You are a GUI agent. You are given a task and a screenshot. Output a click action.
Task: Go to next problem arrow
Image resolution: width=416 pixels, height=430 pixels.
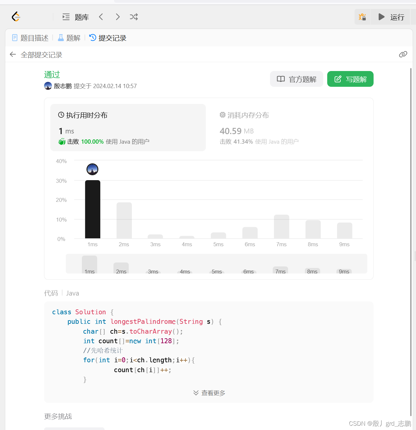(117, 17)
